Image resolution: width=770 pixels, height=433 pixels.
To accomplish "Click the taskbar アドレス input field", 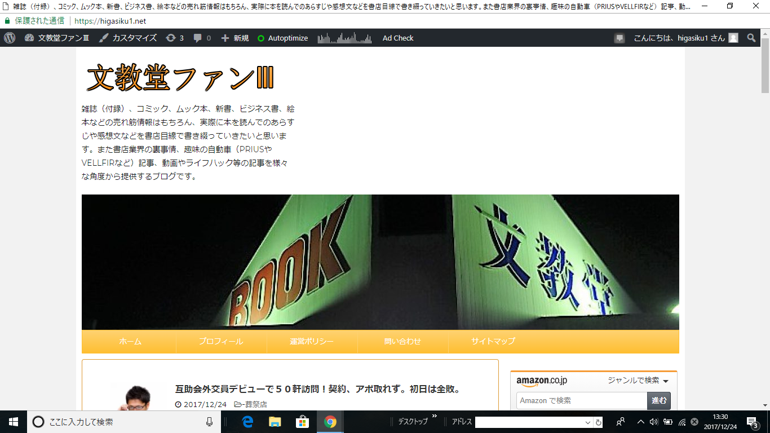I will click(x=529, y=422).
